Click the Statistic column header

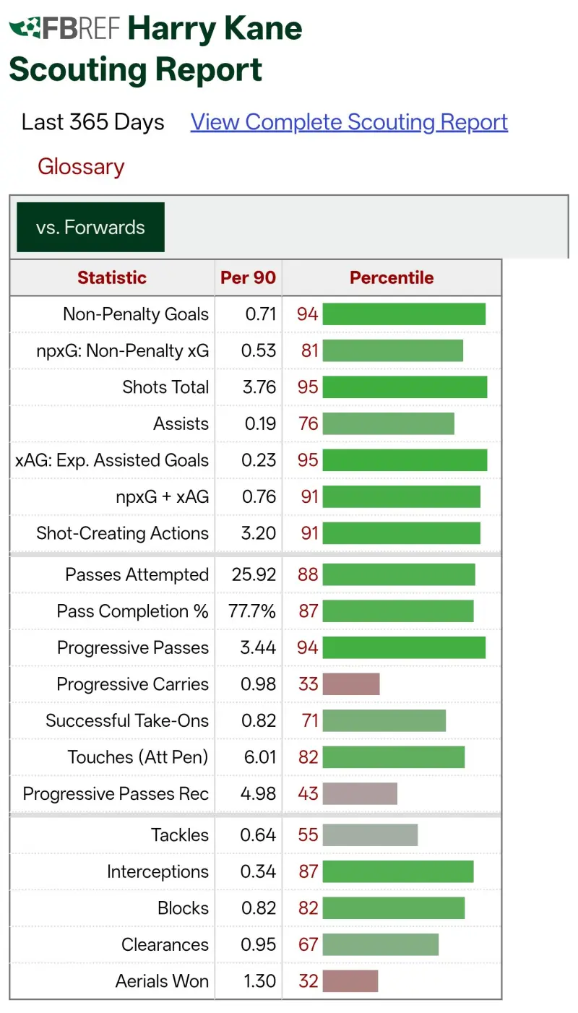click(x=112, y=278)
